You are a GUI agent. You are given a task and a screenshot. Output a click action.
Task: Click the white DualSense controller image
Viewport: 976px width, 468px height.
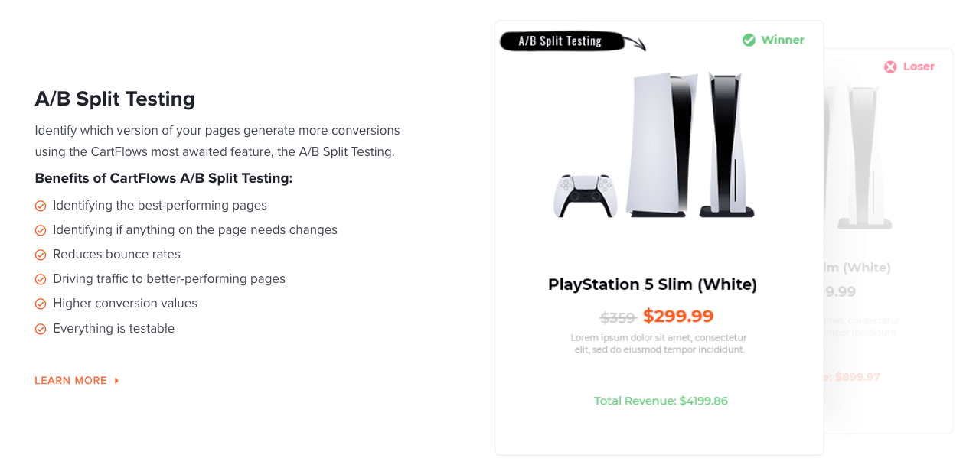click(585, 196)
